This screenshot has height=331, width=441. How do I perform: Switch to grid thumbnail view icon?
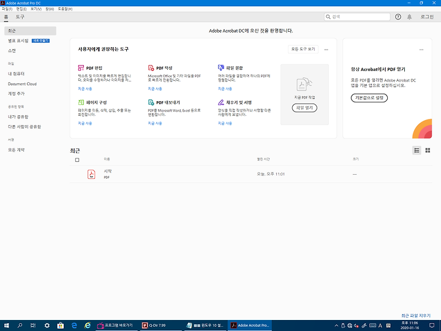[428, 151]
